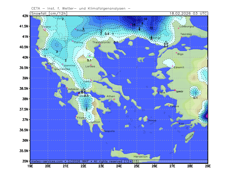Viewport: 238px width, 179px height.
Task: Click the Athen city label
Action: [x=111, y=96]
